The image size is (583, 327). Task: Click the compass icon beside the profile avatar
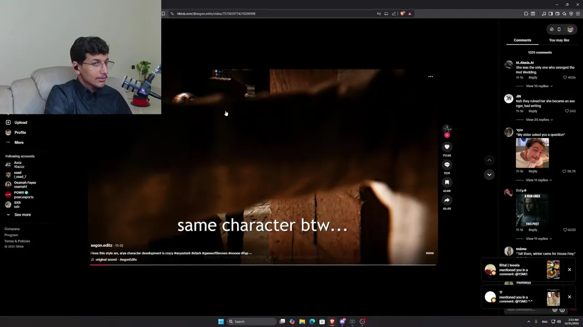(552, 30)
